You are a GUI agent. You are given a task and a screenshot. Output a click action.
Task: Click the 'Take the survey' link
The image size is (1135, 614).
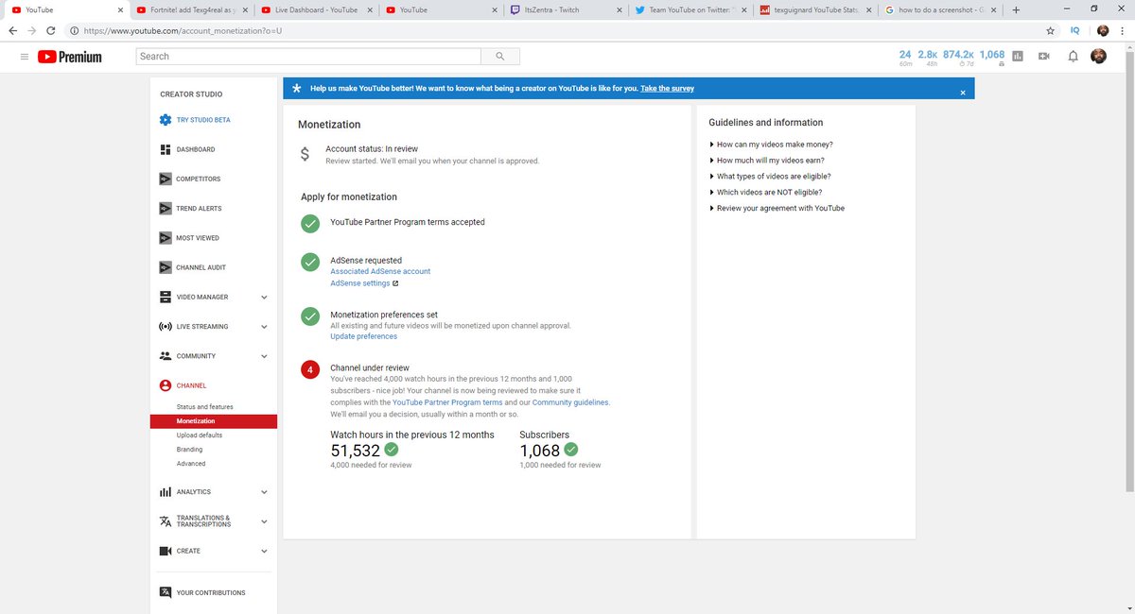[x=667, y=88]
